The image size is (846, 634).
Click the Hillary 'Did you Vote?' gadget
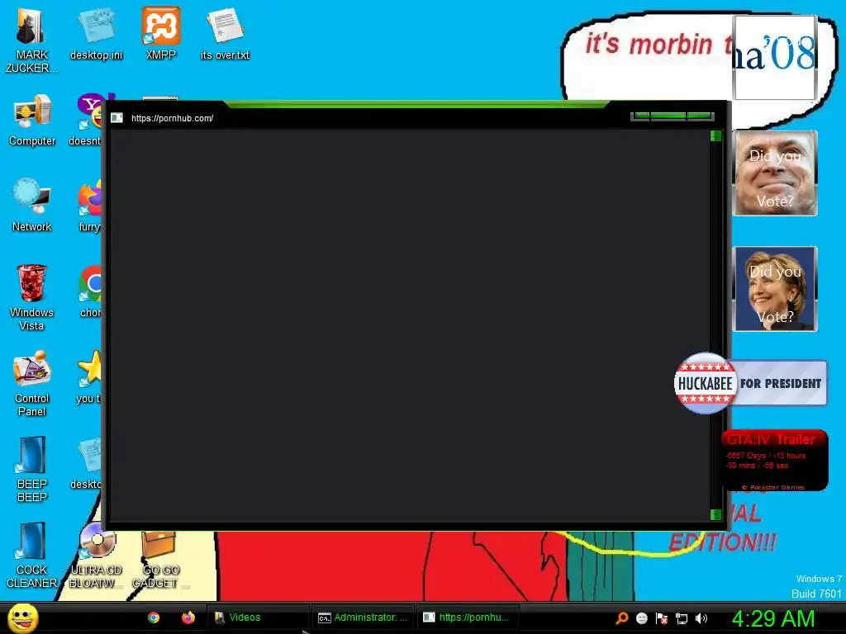(x=775, y=289)
